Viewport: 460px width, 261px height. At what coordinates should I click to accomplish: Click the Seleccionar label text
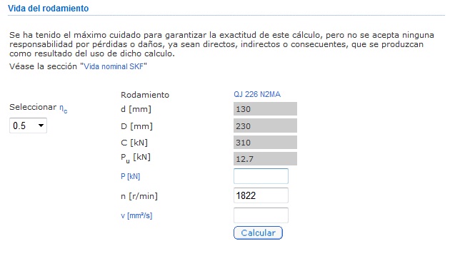33,107
